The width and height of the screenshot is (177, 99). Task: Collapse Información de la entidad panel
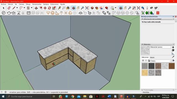[x=142, y=19]
